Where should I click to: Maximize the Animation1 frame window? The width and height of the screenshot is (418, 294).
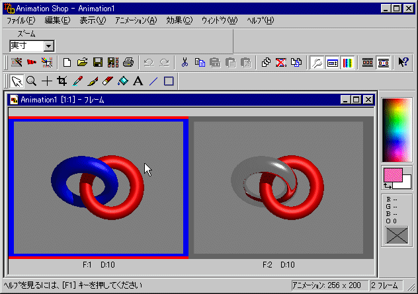(x=356, y=100)
